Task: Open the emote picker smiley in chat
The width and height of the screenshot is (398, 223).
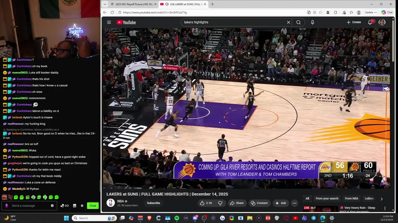Action: point(52,206)
